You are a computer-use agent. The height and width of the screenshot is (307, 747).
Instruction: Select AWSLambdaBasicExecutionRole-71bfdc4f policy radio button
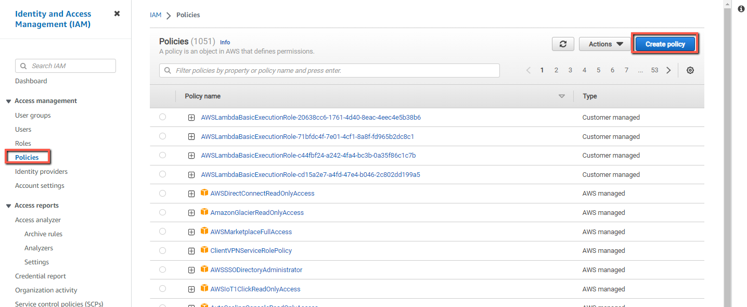[162, 136]
